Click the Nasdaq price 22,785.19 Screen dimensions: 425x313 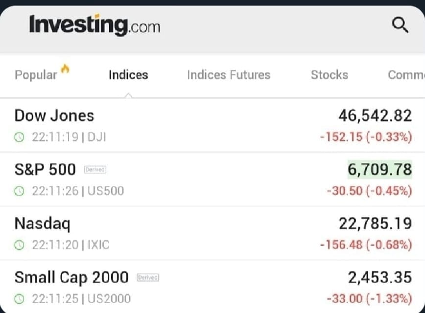(375, 223)
